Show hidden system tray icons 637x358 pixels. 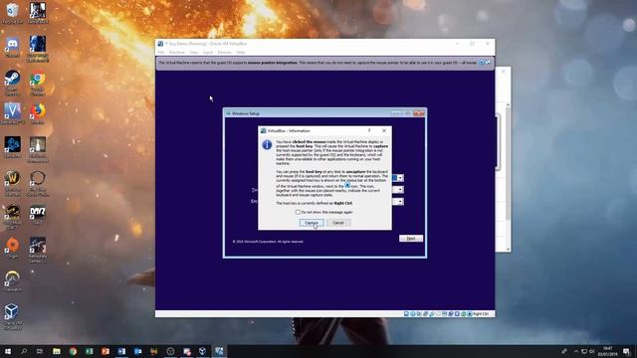coord(575,351)
